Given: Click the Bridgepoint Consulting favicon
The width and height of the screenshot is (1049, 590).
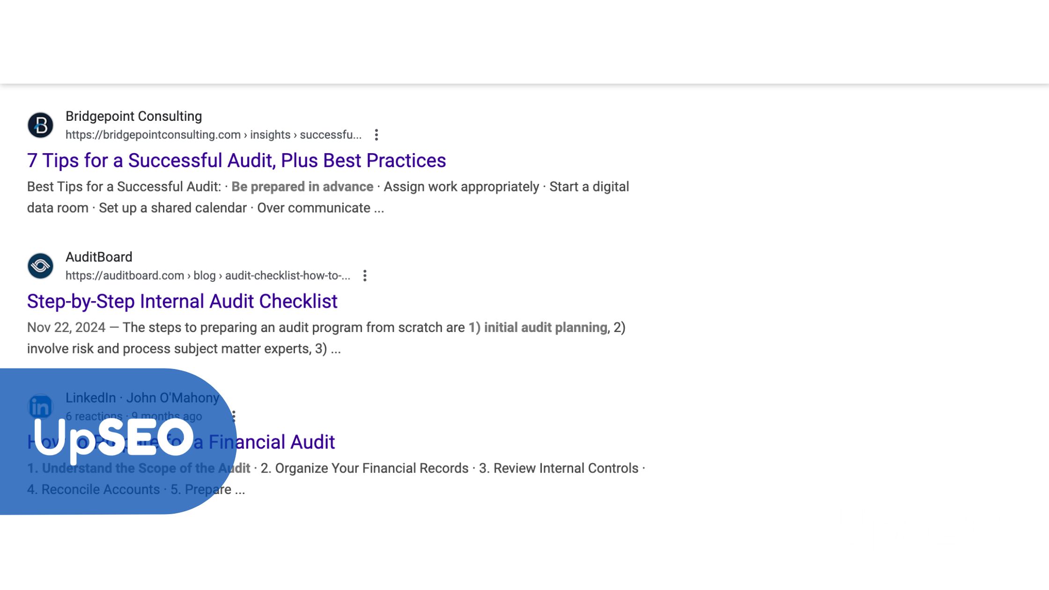Looking at the screenshot, I should (40, 125).
